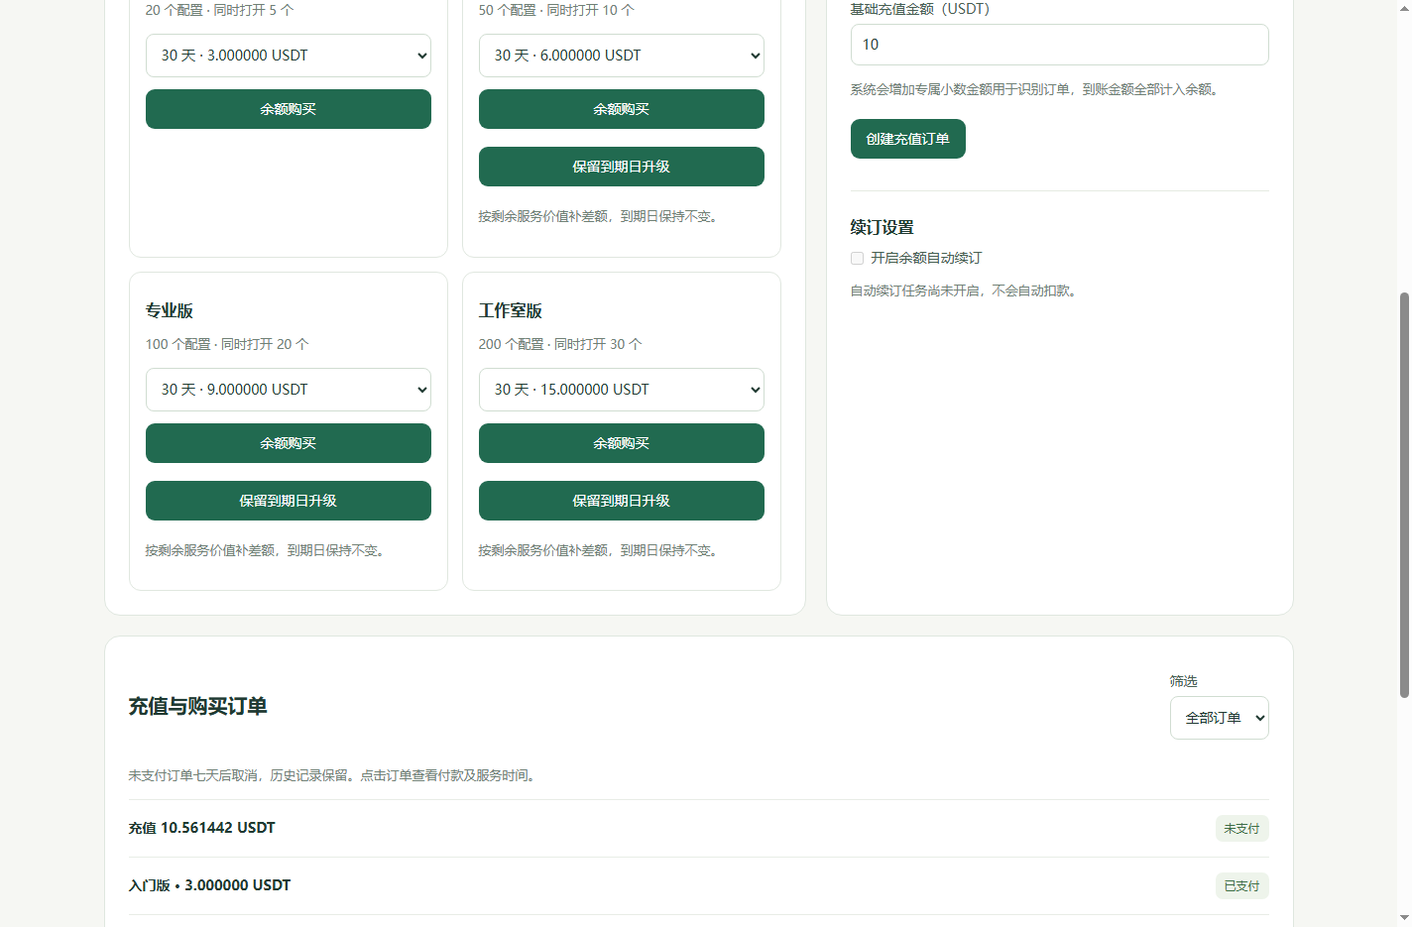Click the 100 个配置 · 同时打开 20 个 text
Screen dimensions: 1412x927
click(227, 344)
